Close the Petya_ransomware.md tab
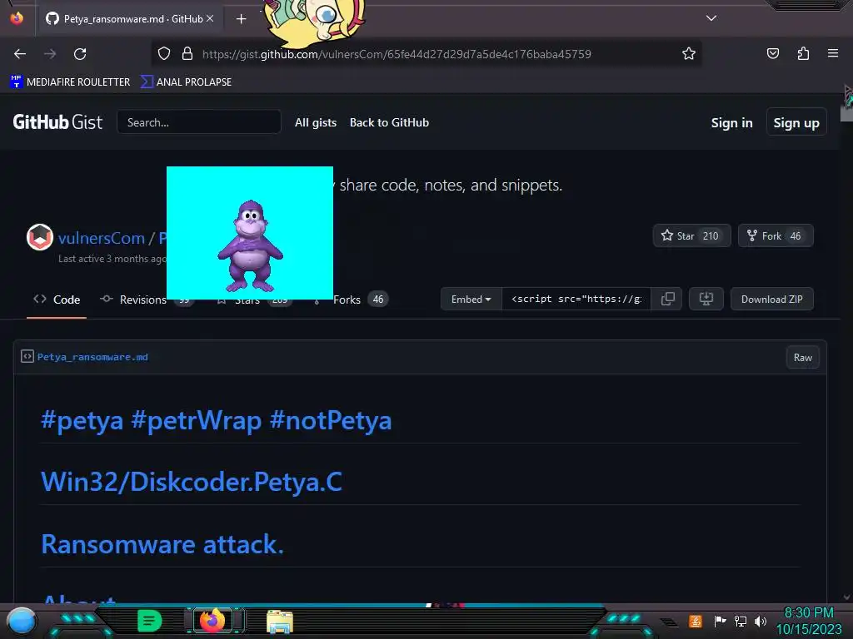 210,18
